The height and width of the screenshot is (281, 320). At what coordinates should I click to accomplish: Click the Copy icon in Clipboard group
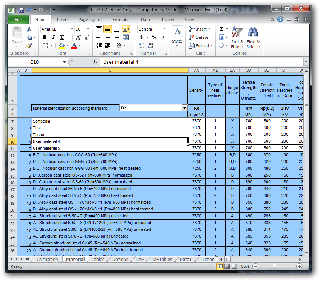click(x=29, y=37)
